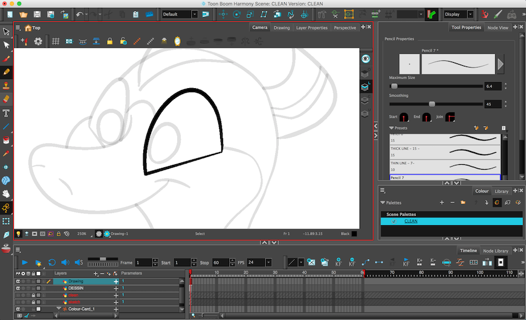Select the Pencil tool in the left toolbar
The height and width of the screenshot is (320, 526).
click(x=6, y=72)
